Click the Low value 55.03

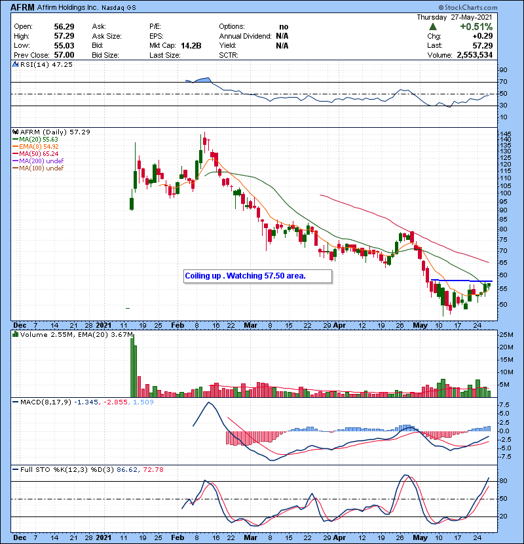coord(64,45)
